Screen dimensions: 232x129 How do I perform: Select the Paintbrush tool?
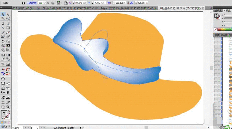click(3, 32)
